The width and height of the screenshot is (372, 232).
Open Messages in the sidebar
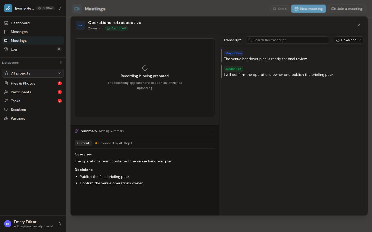point(33,32)
